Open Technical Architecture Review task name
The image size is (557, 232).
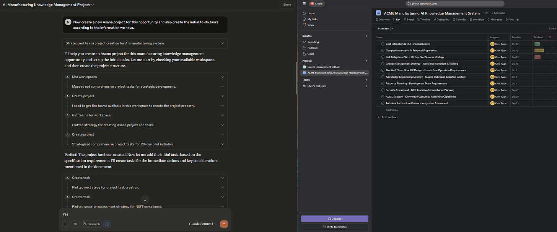tap(417, 103)
